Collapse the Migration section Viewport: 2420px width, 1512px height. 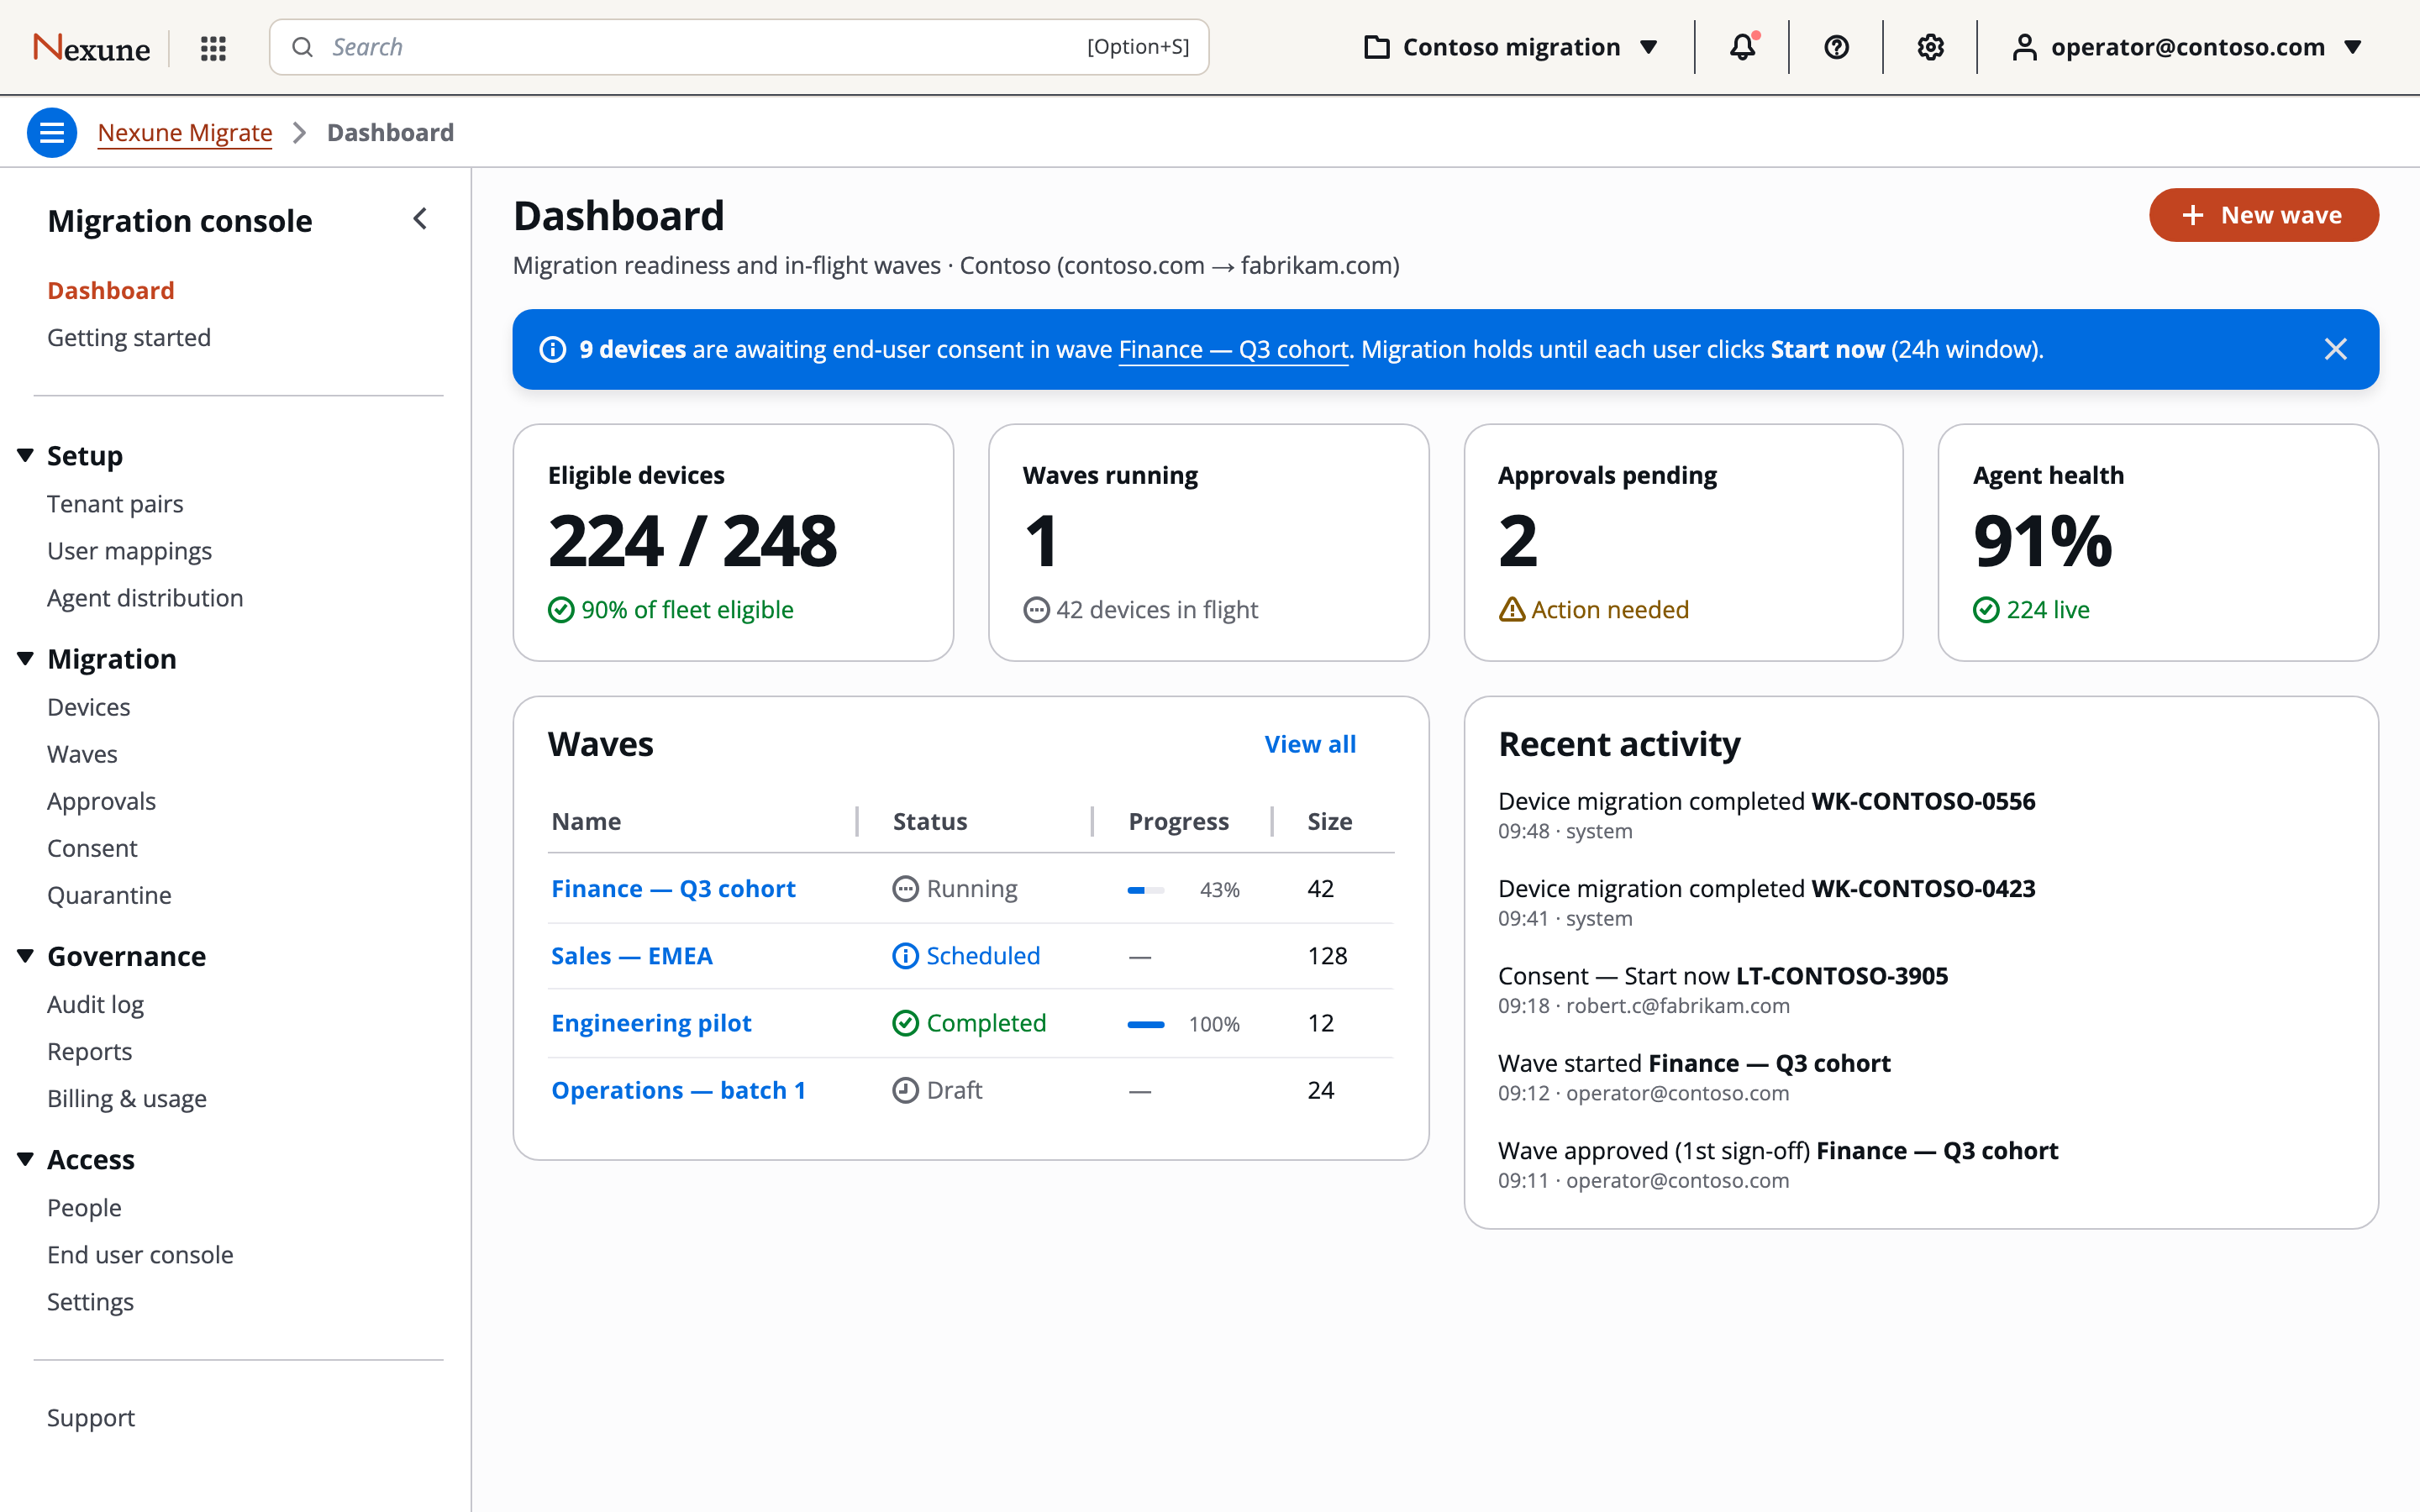point(25,659)
